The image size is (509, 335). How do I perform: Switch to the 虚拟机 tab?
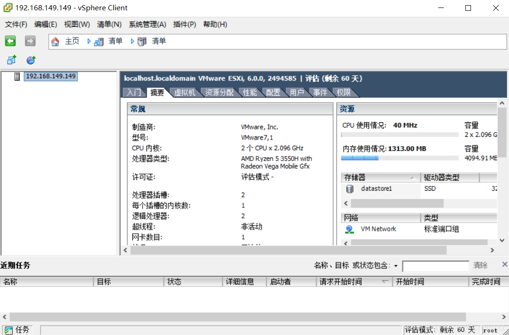tap(185, 92)
